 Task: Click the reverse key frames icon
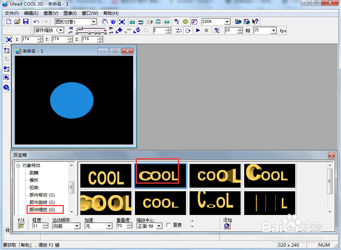(x=137, y=30)
